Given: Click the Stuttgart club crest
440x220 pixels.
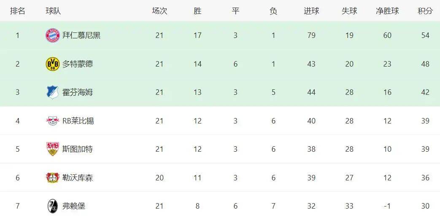Looking at the screenshot, I should [52, 149].
